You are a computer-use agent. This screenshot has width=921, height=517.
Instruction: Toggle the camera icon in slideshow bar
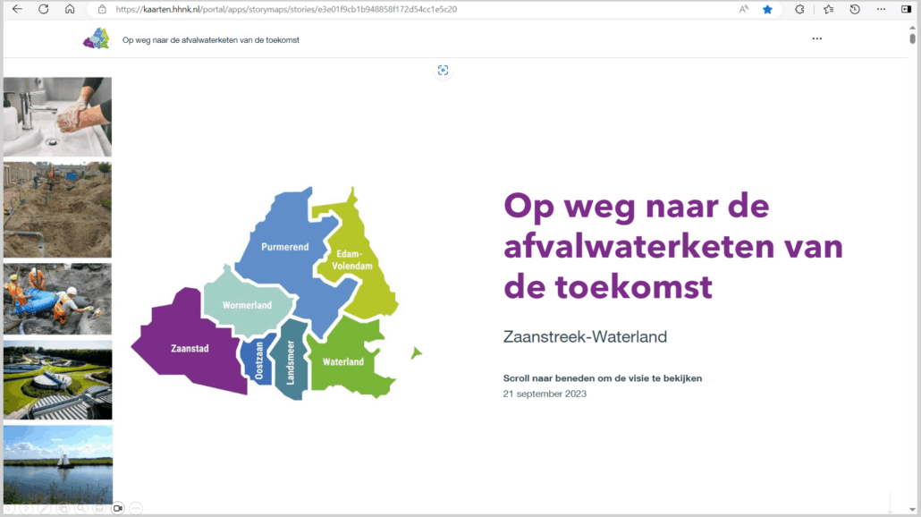117,508
